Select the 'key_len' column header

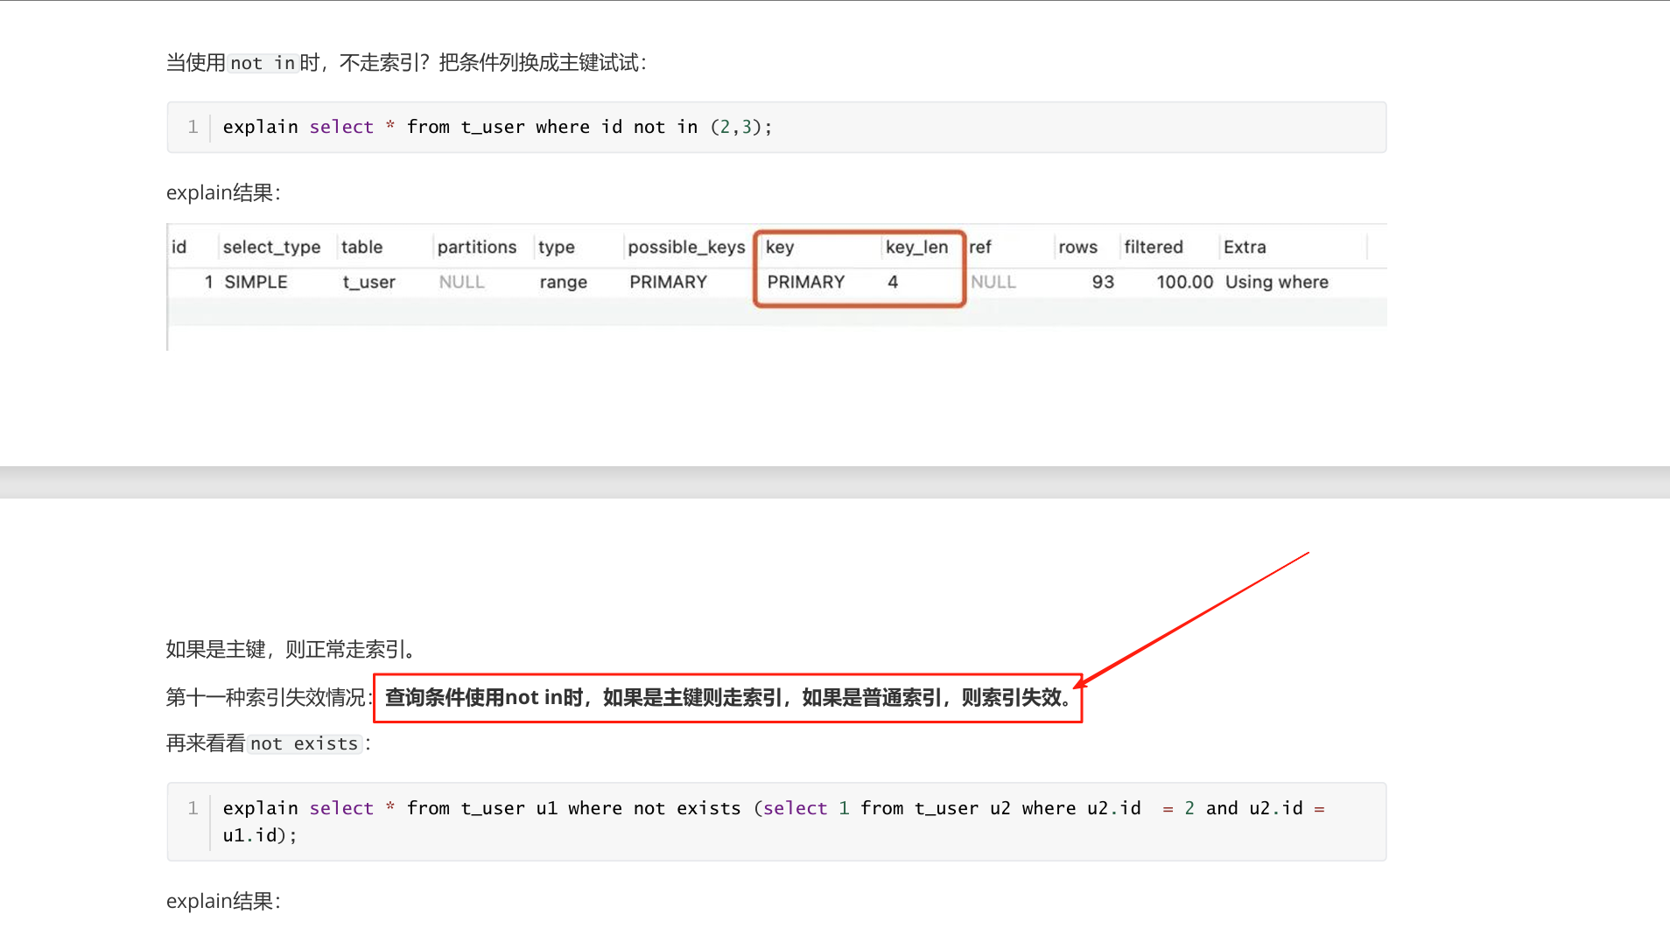click(916, 248)
